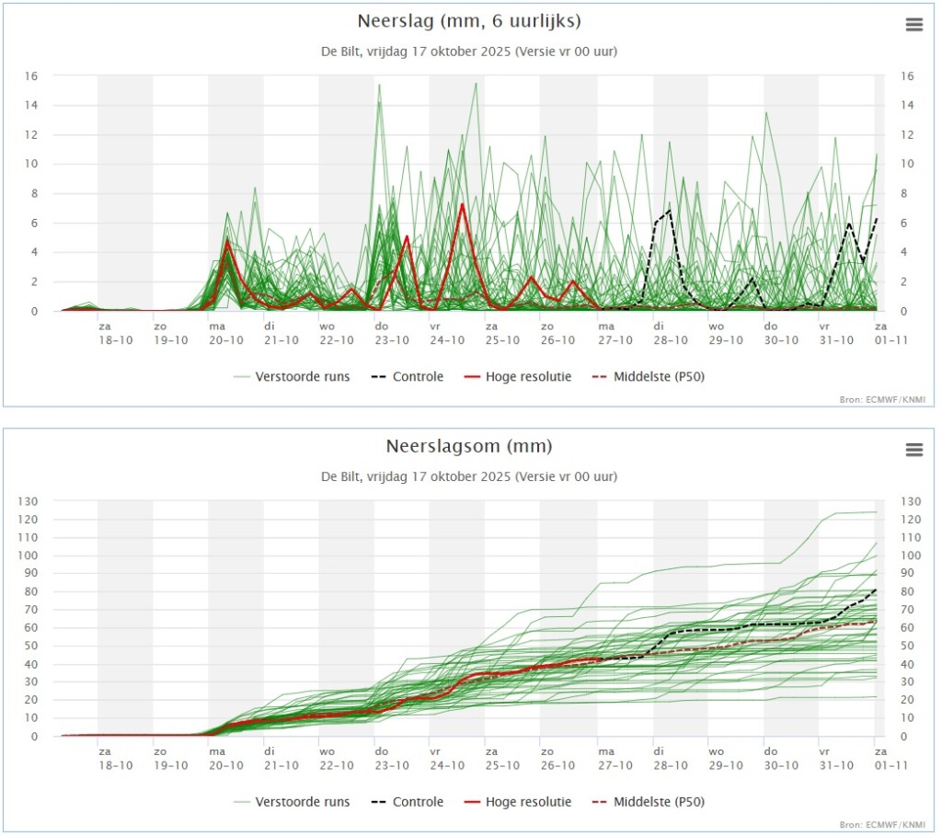Screen dimensions: 942x836
Task: Open the Neerslag chart hamburger menu
Action: 913,25
